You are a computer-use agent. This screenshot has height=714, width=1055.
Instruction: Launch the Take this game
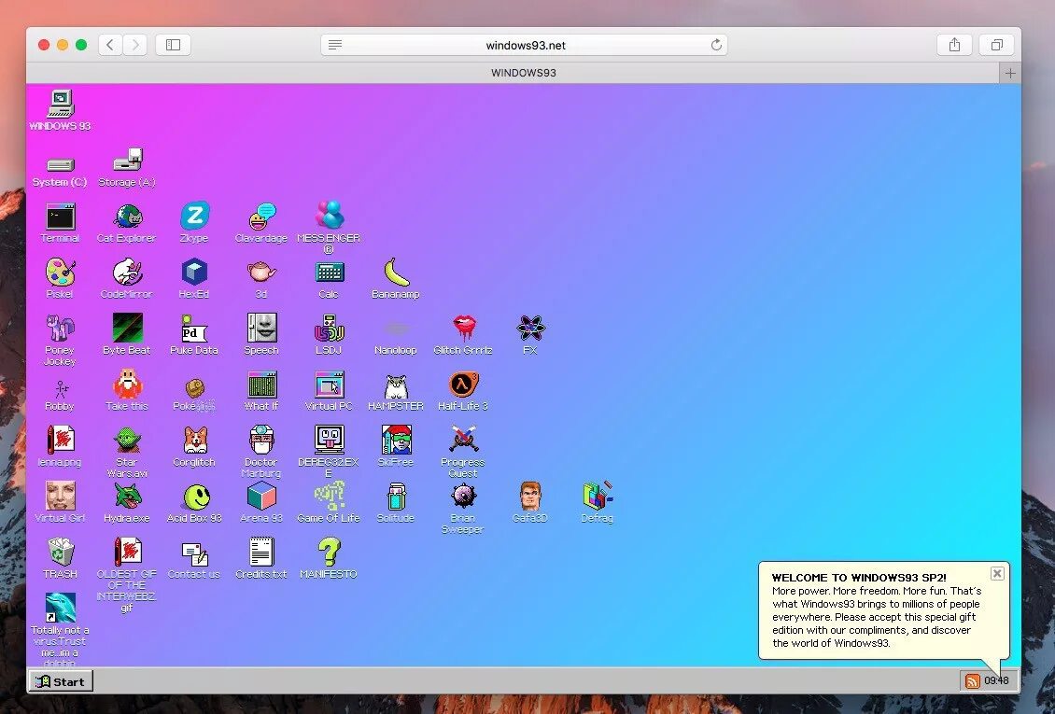click(127, 384)
